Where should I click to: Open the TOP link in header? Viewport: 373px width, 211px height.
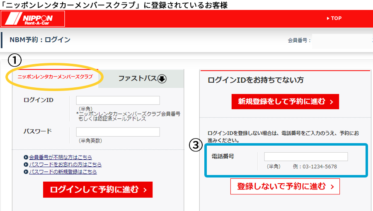pos(334,18)
